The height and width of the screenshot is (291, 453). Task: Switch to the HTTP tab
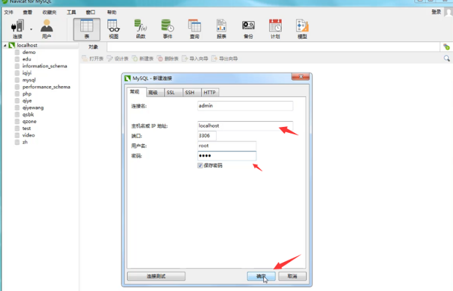click(209, 92)
